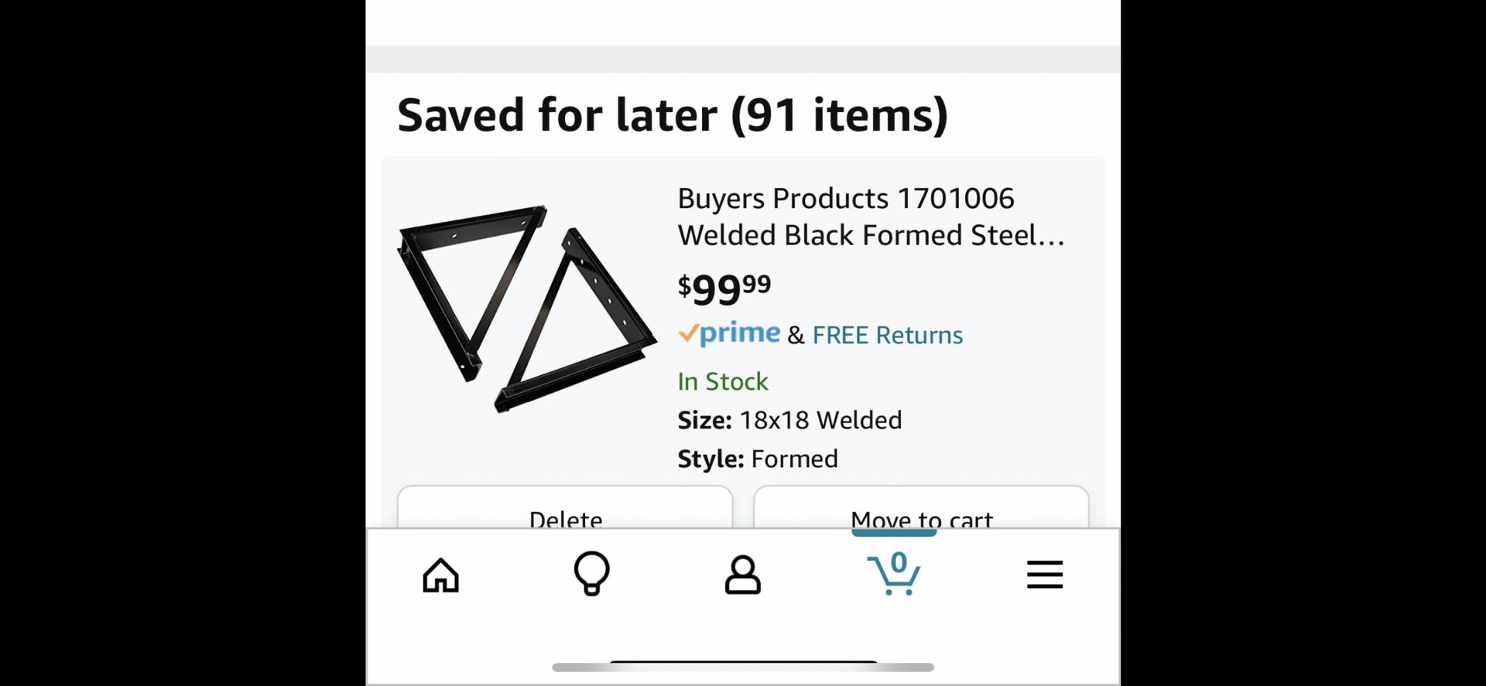Tap the Saved for later heading
Viewport: 1486px width, 686px height.
tap(672, 115)
